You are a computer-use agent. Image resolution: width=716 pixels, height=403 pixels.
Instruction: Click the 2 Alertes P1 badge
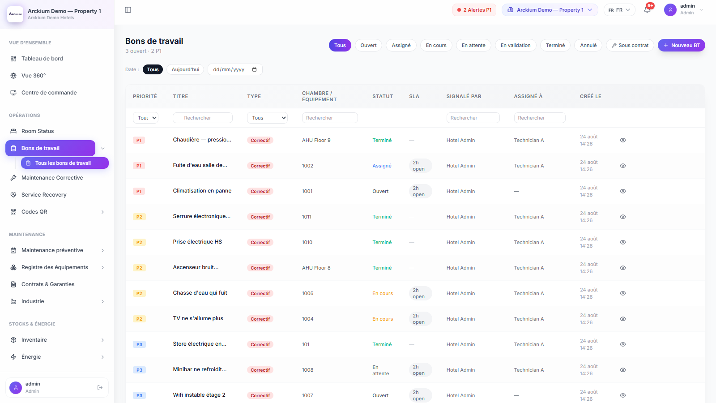point(474,10)
